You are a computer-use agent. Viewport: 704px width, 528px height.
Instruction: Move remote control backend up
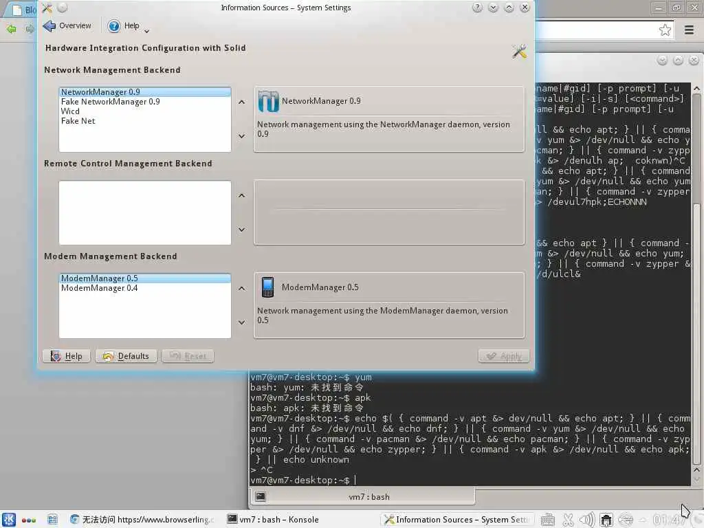241,195
